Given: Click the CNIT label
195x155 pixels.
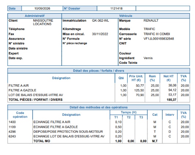Looking at the screenshot, I should 123,44.
